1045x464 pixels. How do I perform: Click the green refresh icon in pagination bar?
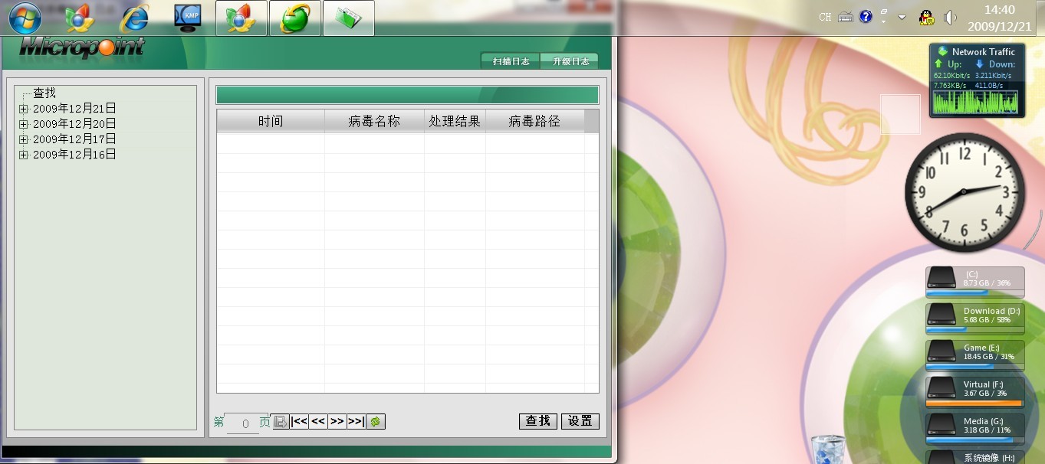(x=375, y=421)
